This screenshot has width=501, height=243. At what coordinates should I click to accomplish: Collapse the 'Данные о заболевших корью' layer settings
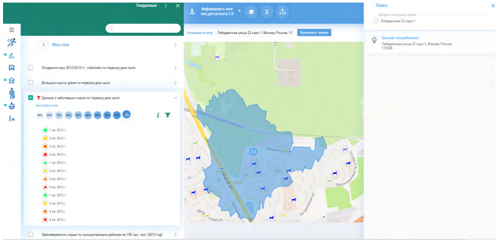click(x=175, y=98)
